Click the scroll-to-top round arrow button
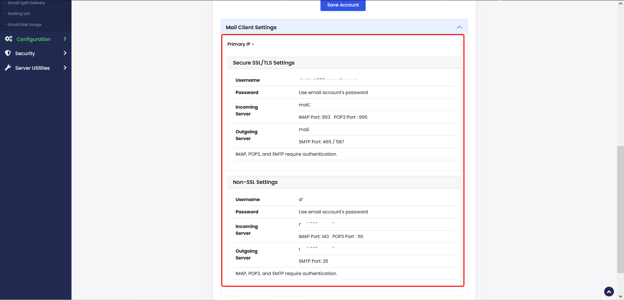This screenshot has width=624, height=300. [609, 292]
